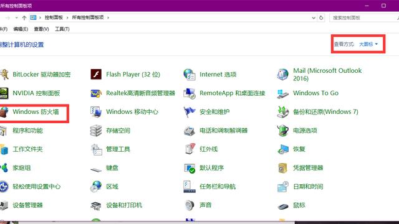
Task: Open BitLocker 驱动器加密 link
Action: click(x=42, y=75)
